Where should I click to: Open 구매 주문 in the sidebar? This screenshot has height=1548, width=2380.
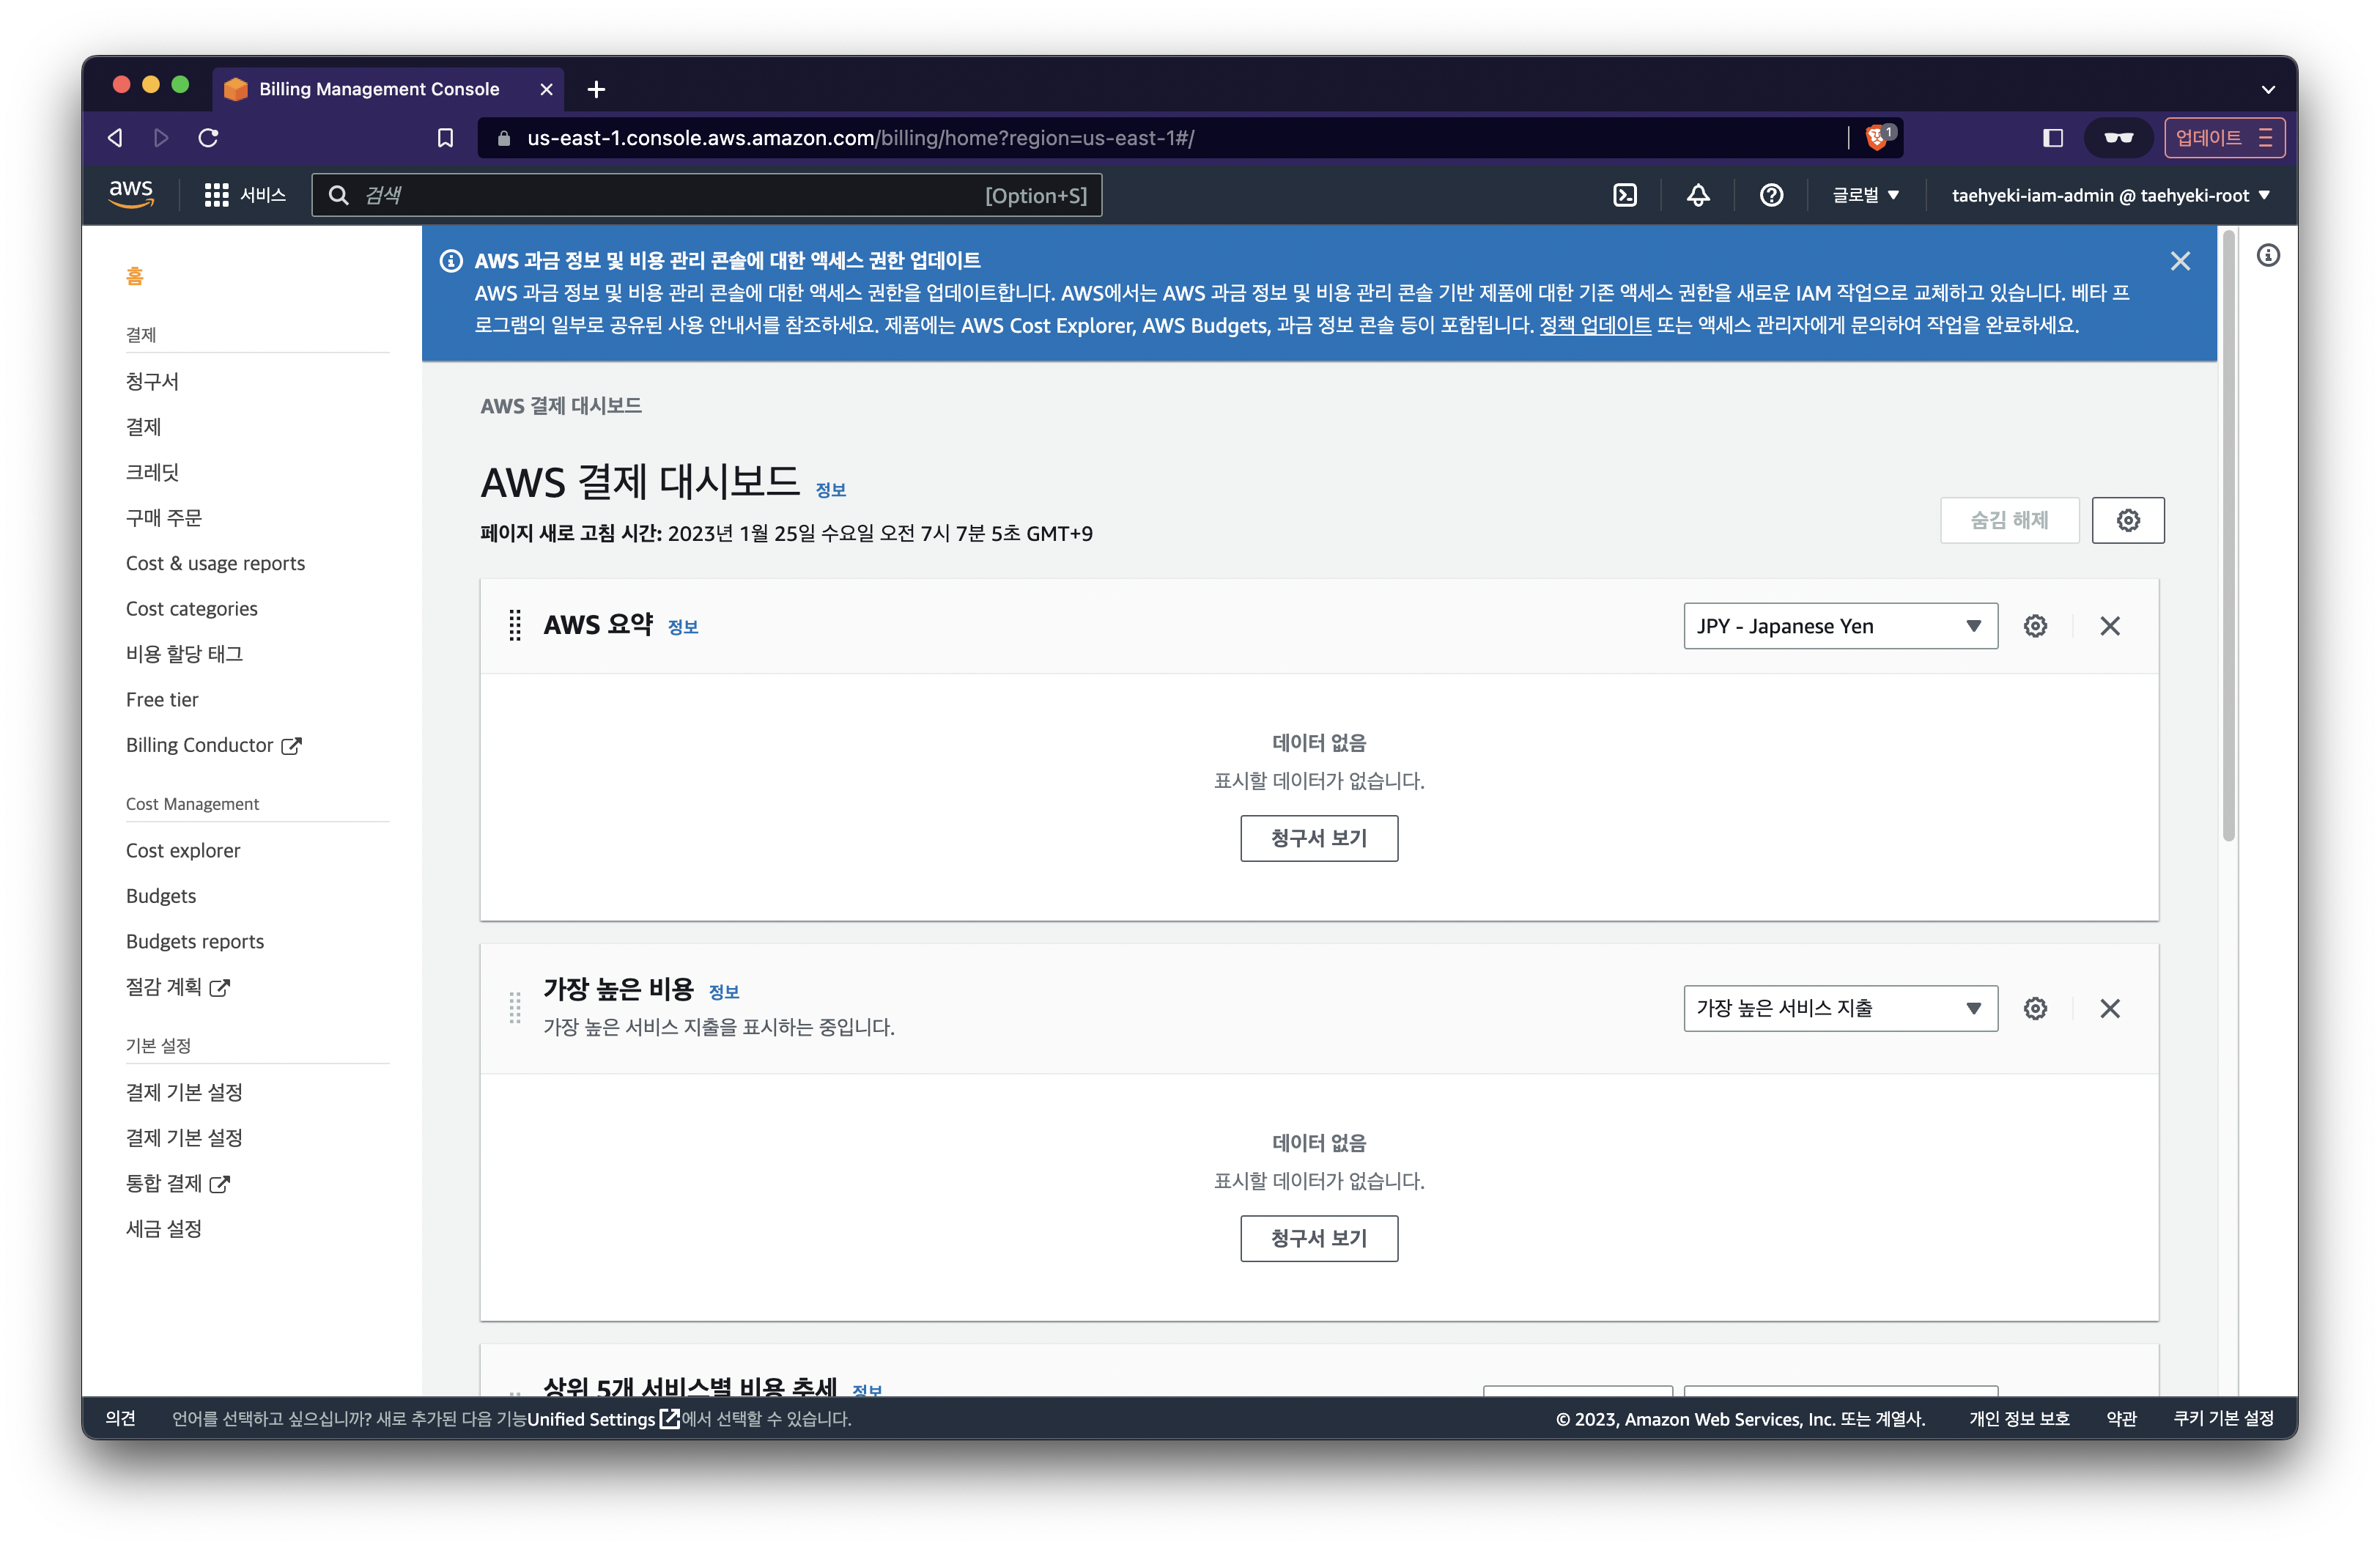coord(164,518)
